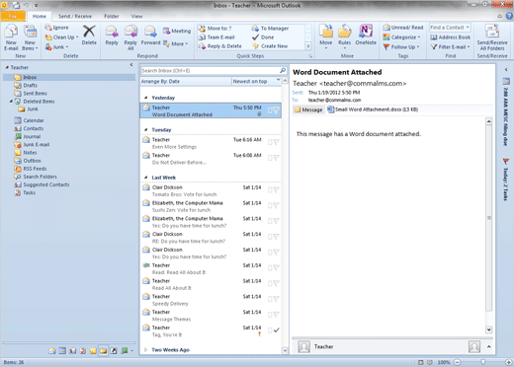The image size is (514, 367).
Task: Switch to the Send / Receive ribbon tab
Action: click(75, 16)
